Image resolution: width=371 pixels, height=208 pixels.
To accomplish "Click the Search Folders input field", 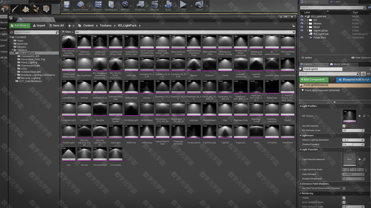I will (x=36, y=32).
